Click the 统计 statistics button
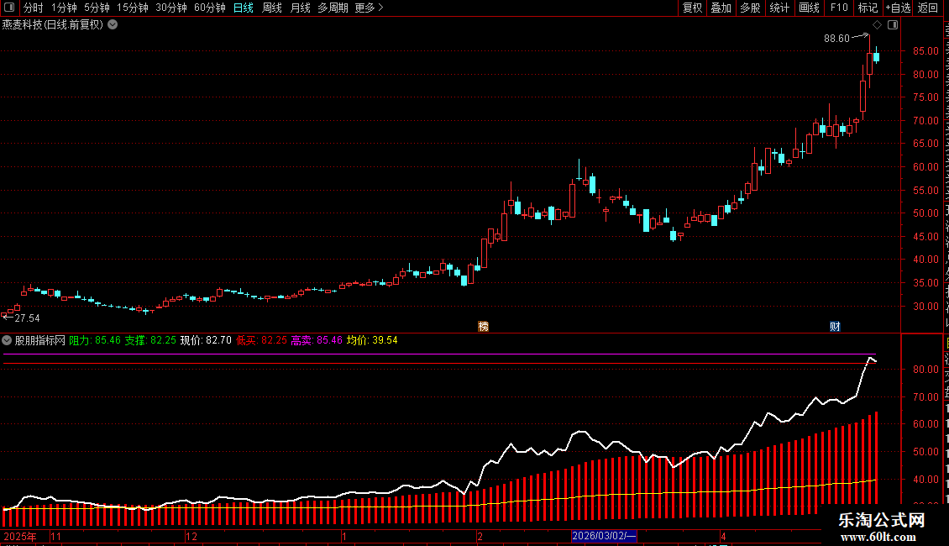The width and height of the screenshot is (949, 546). [x=779, y=8]
